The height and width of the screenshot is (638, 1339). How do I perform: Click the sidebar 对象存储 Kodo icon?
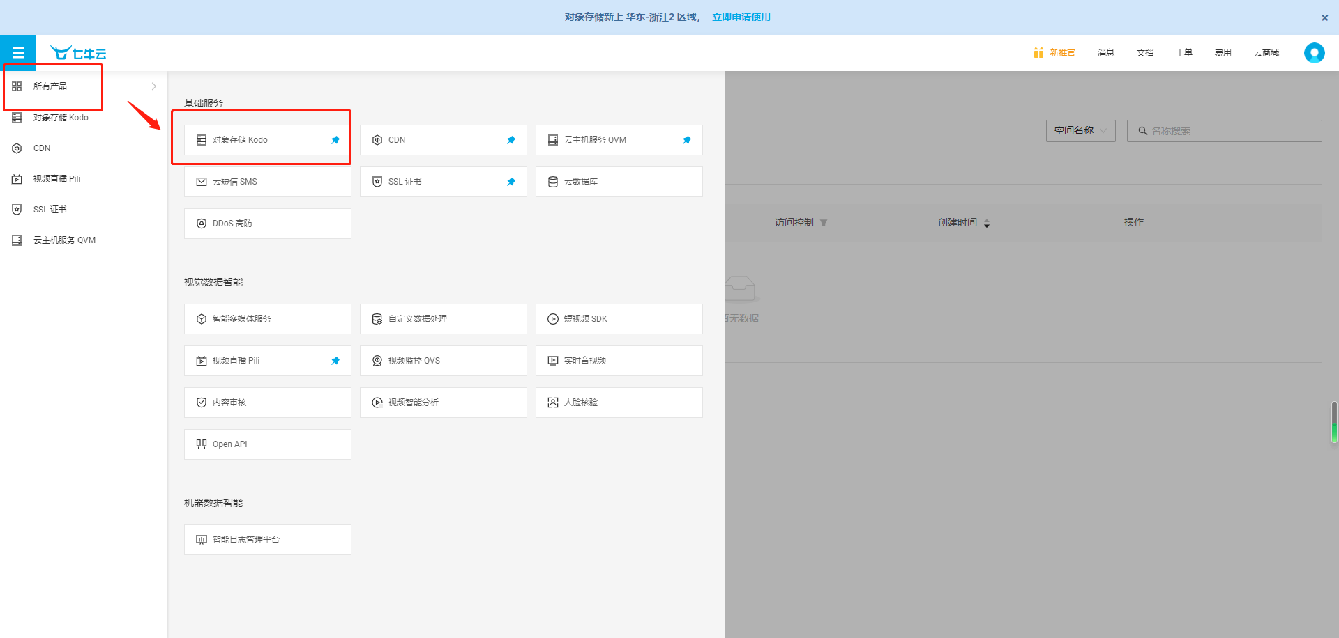pos(17,118)
